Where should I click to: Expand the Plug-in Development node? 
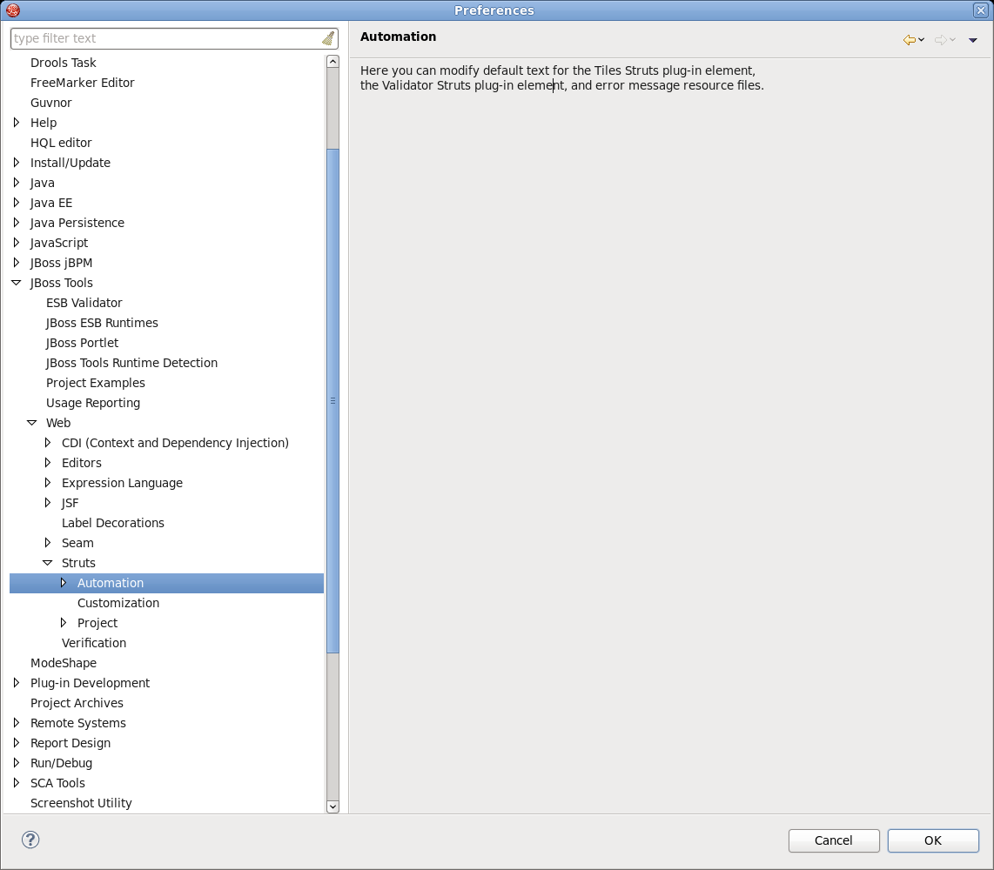17,682
